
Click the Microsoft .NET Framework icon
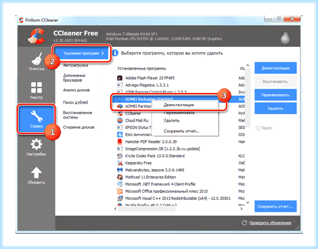(x=120, y=184)
